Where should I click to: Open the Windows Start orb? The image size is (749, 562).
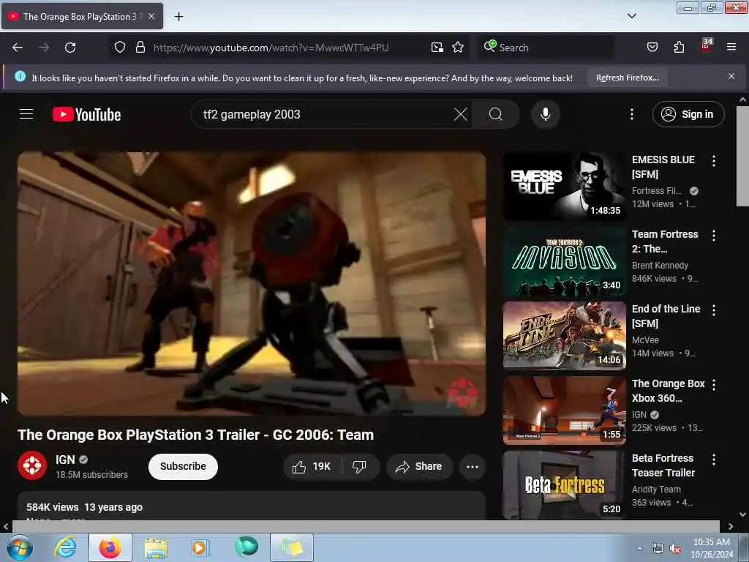pos(19,547)
